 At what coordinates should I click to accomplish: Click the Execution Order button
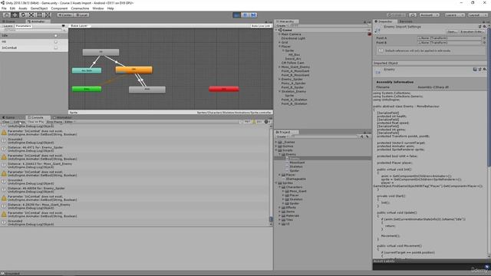pyautogui.click(x=473, y=32)
